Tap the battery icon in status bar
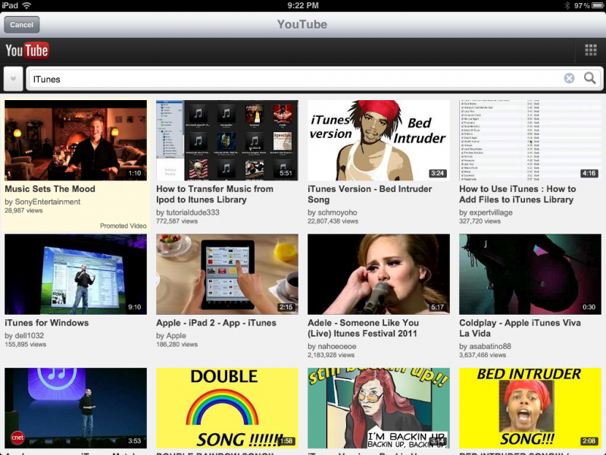606x455 pixels. [x=598, y=5]
